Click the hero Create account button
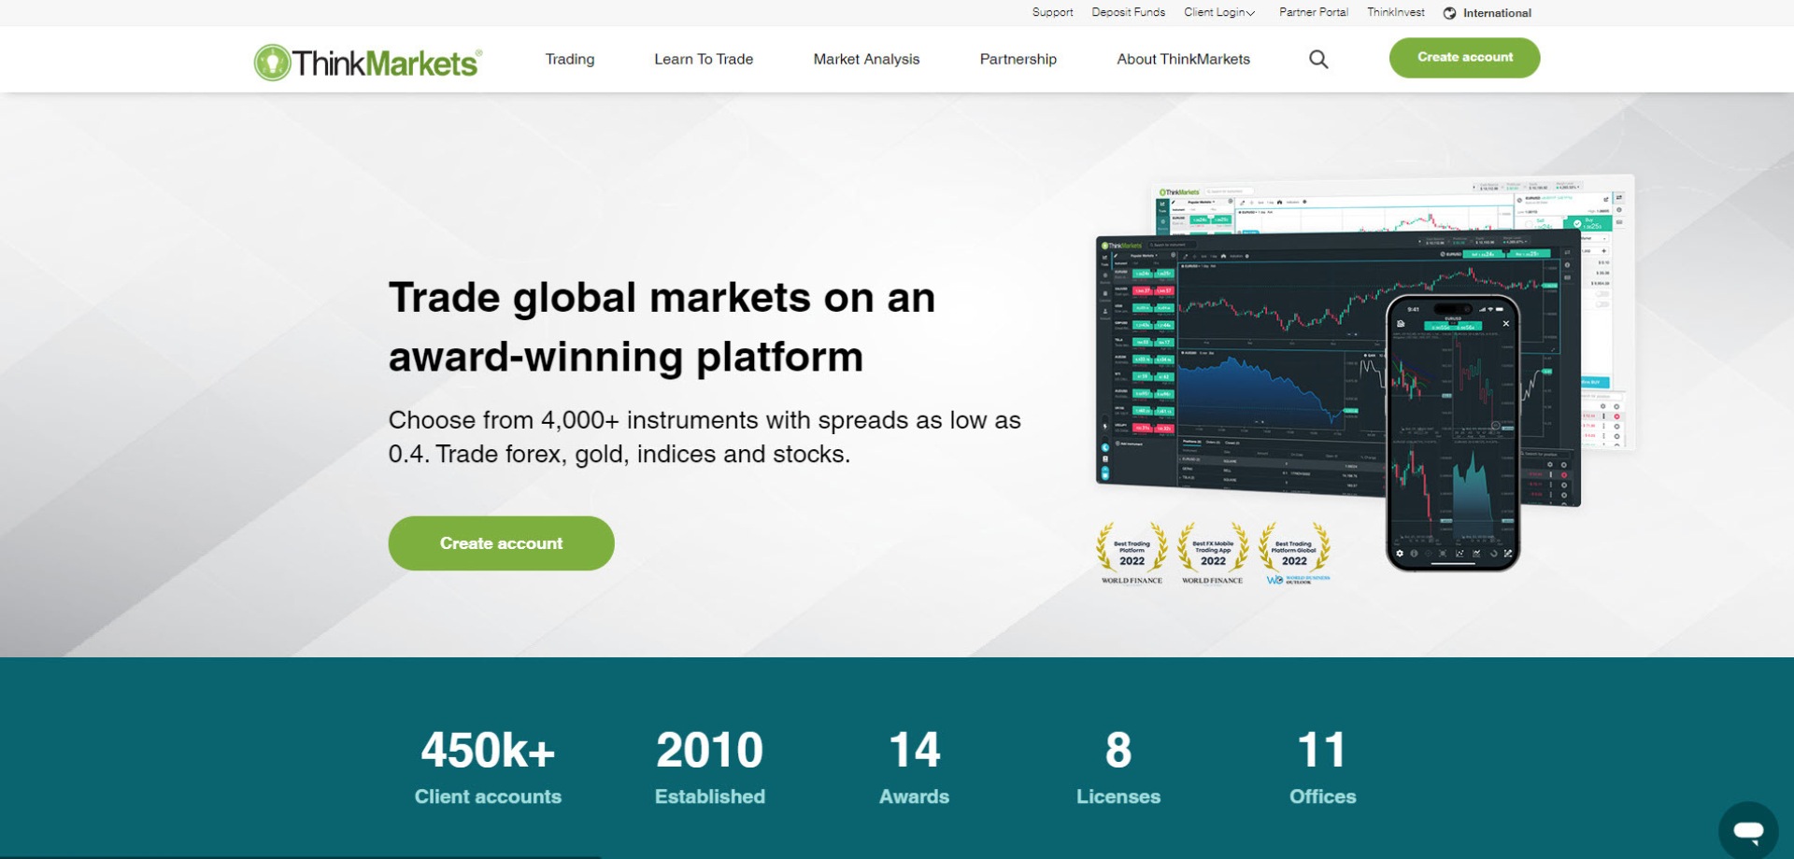 click(501, 542)
